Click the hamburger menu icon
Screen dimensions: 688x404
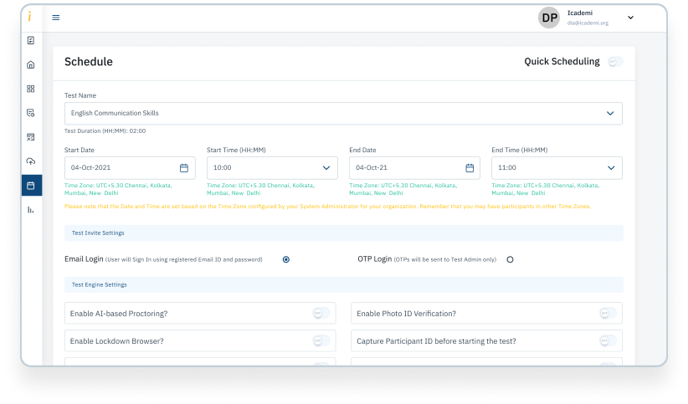[x=56, y=18]
